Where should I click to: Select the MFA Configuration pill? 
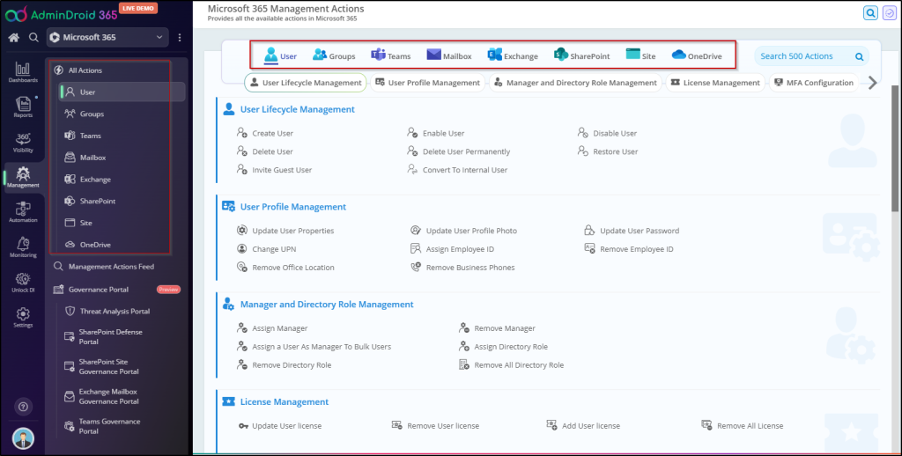tap(813, 83)
